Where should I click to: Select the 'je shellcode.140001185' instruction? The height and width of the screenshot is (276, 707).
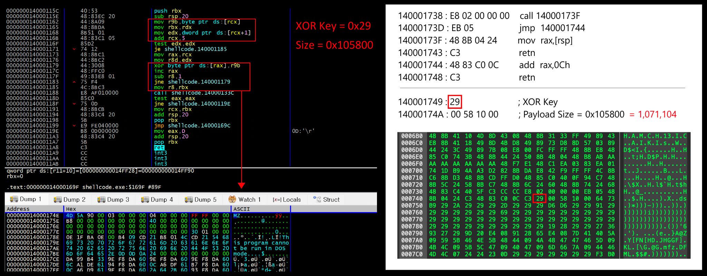[x=191, y=49]
